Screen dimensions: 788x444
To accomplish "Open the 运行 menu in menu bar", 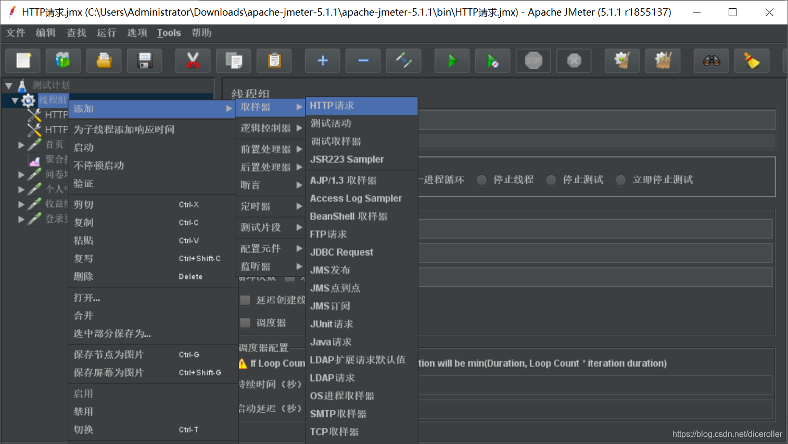I will (107, 33).
